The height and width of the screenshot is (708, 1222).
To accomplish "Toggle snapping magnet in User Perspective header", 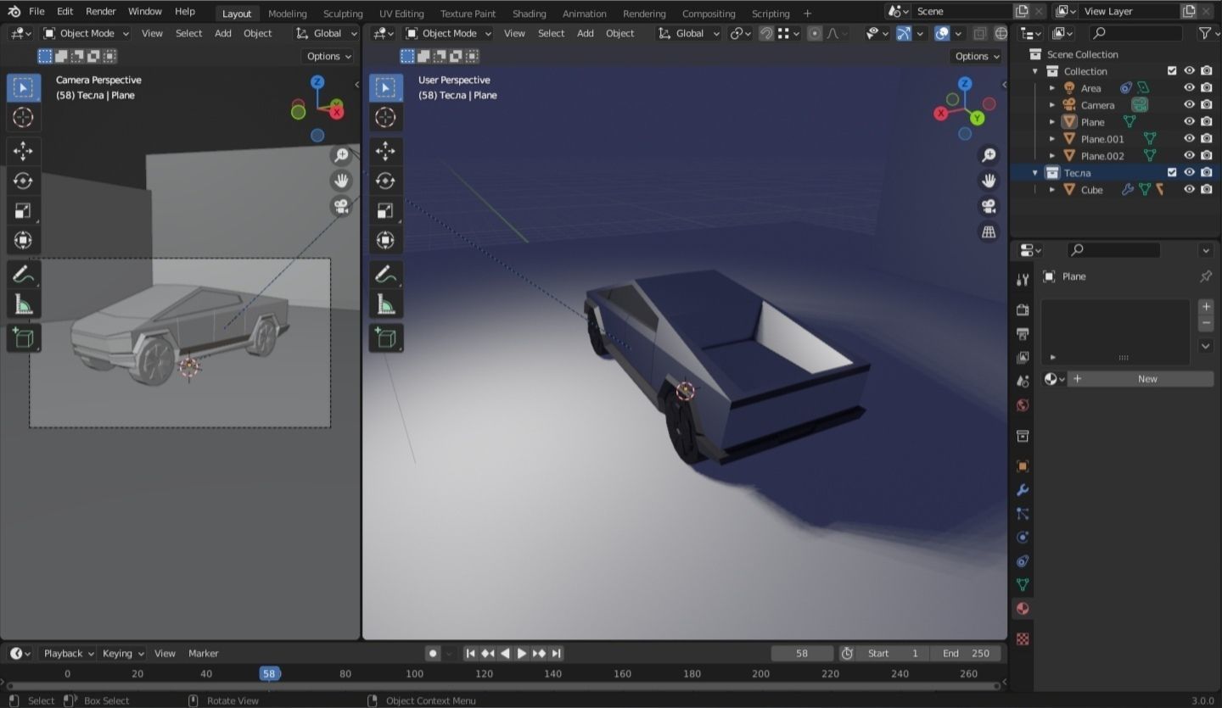I will point(766,33).
